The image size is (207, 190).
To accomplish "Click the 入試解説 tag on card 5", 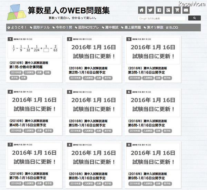I will (x=89, y=131).
